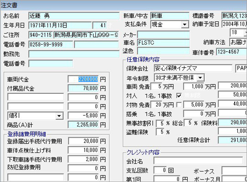
Task: Click the 車両 免責 field showing 5
Action: [156, 86]
